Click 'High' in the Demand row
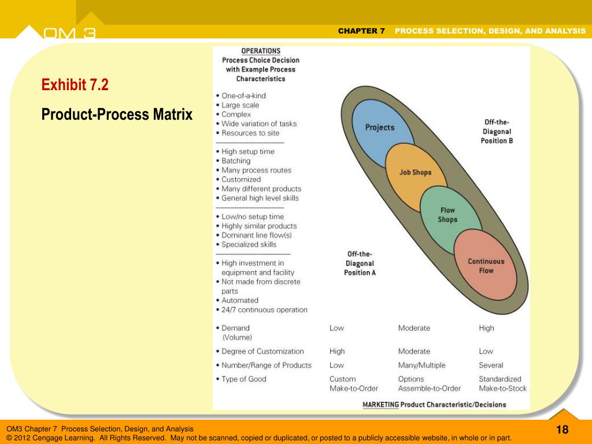The height and width of the screenshot is (444, 592). click(486, 328)
